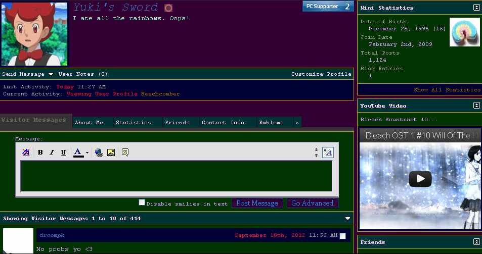Play the Bleach OST YouTube video
The height and width of the screenshot is (254, 482).
[420, 179]
